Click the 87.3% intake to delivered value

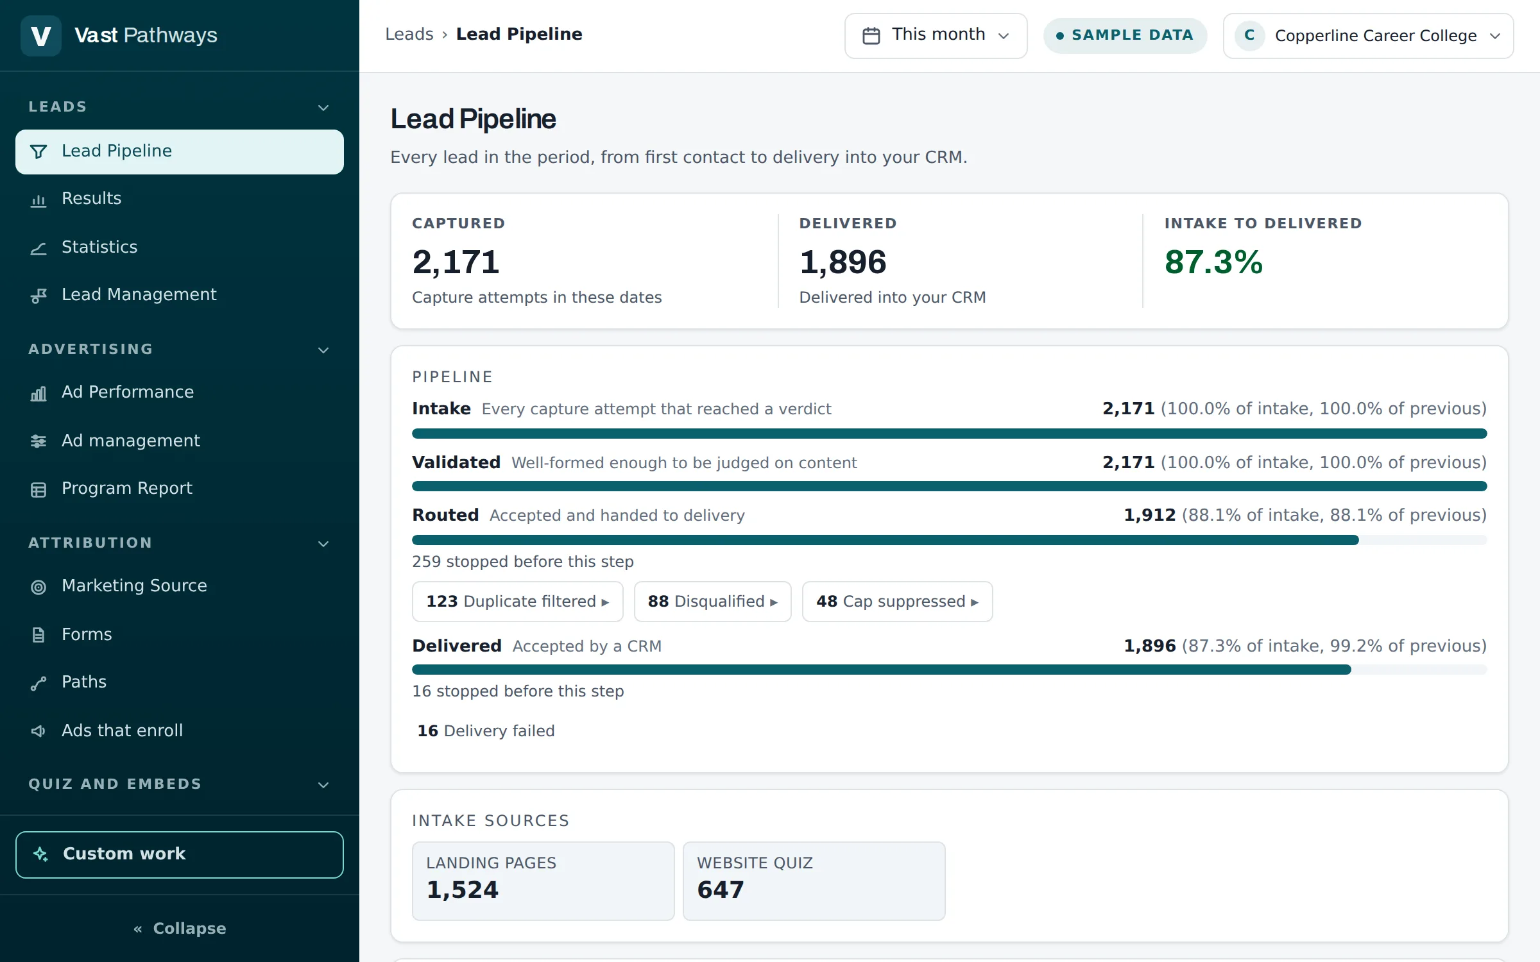[x=1213, y=262]
